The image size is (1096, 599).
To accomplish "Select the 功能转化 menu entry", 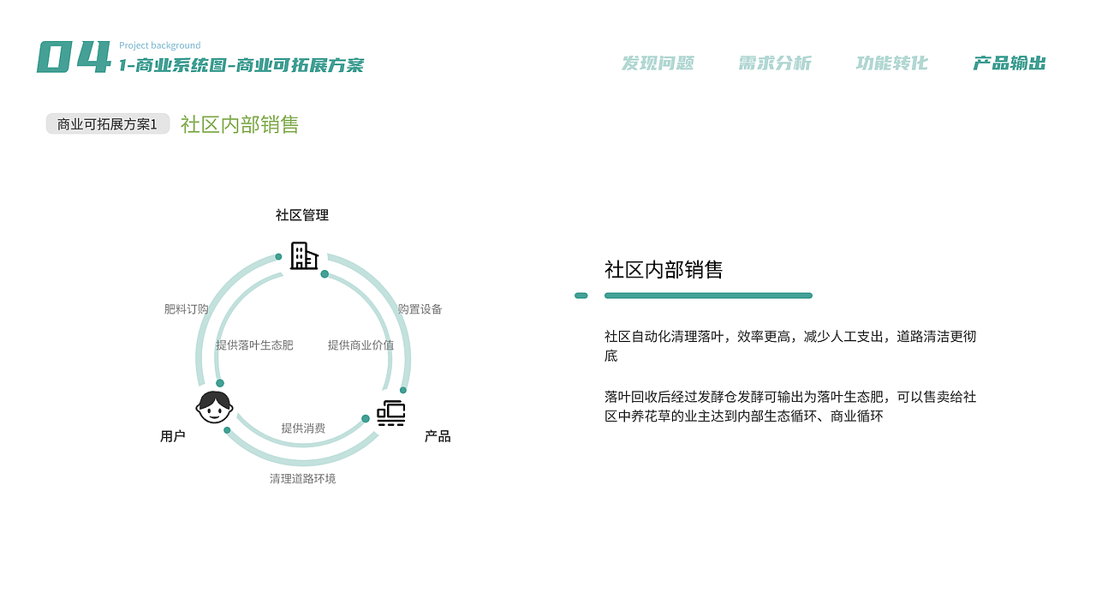I will [891, 63].
